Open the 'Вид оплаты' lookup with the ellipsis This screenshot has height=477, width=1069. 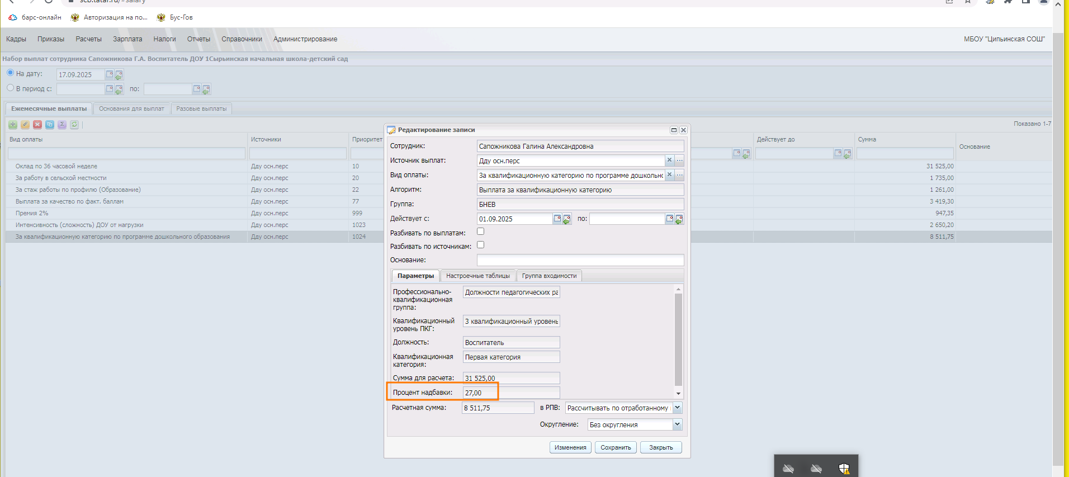679,175
